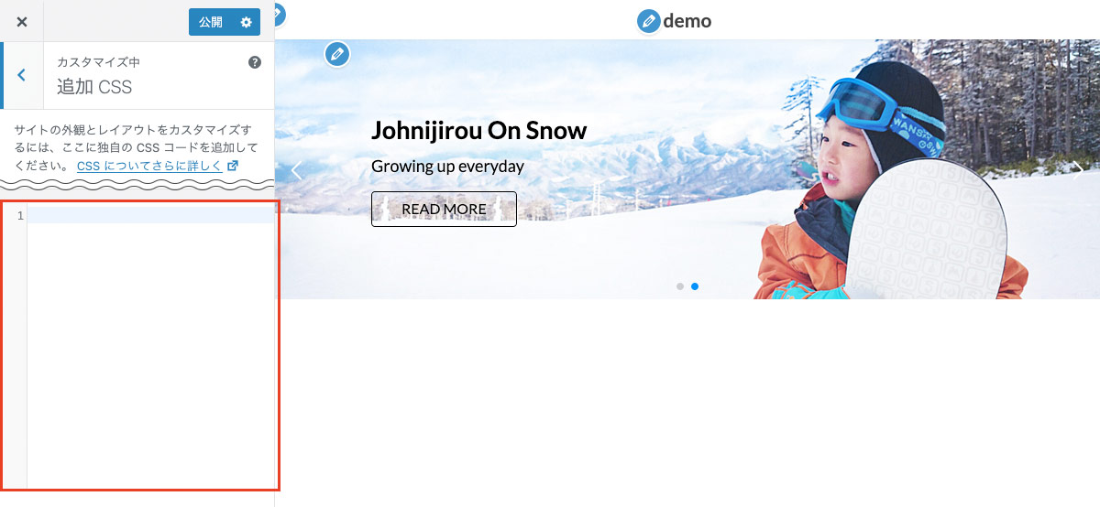Close the customizer with the X icon

(x=22, y=21)
